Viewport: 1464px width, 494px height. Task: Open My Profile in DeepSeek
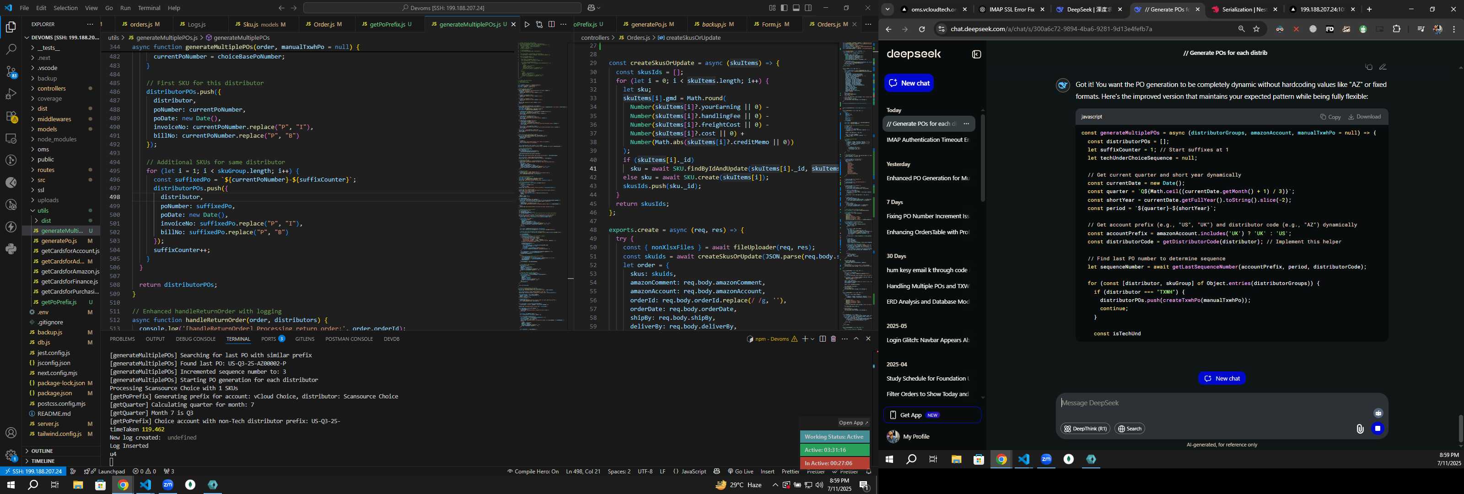pos(915,436)
